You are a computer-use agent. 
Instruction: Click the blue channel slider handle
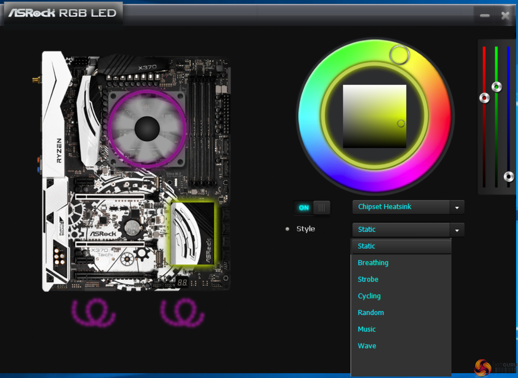(x=509, y=177)
